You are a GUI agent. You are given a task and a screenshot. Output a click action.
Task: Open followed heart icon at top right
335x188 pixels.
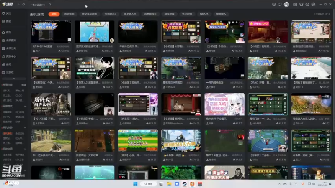280,4
